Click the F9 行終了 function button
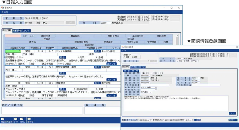This screenshot has width=239, height=130. pos(23,120)
